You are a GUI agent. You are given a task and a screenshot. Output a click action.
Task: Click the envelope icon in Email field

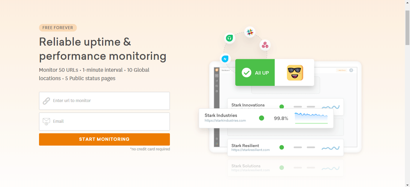[46, 122]
